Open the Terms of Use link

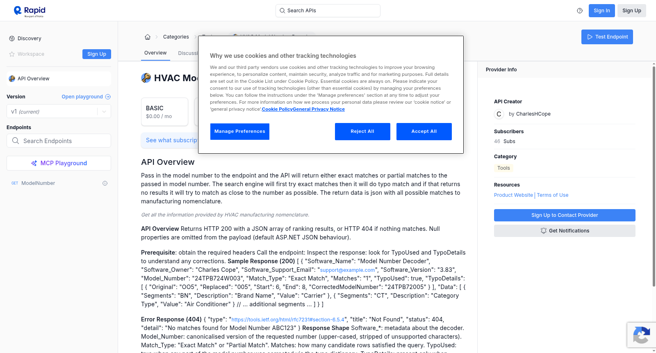pos(553,195)
